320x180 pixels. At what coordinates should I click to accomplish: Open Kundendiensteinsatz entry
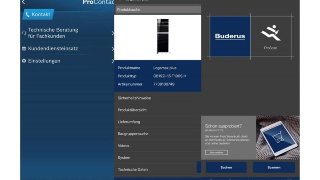(x=53, y=48)
